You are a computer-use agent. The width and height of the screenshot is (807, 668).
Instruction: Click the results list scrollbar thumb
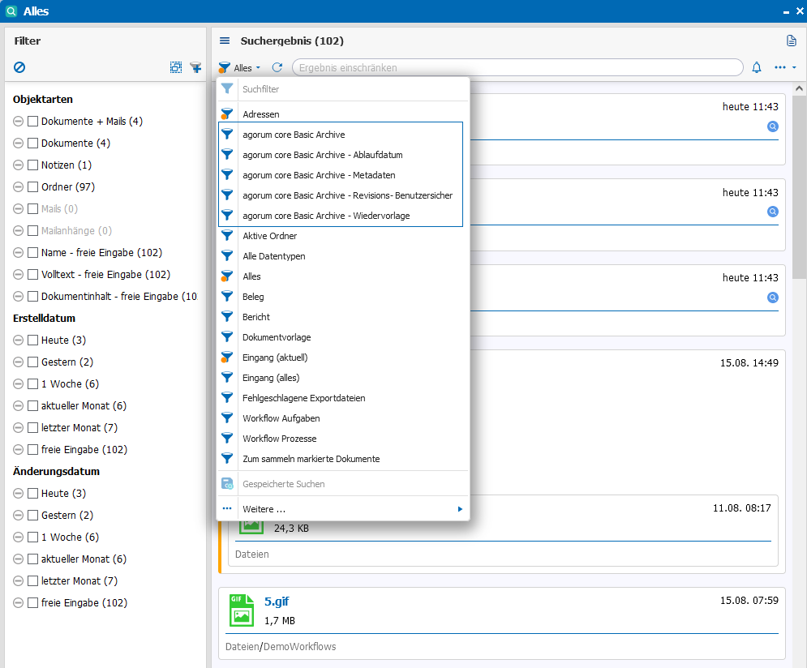[x=799, y=186]
